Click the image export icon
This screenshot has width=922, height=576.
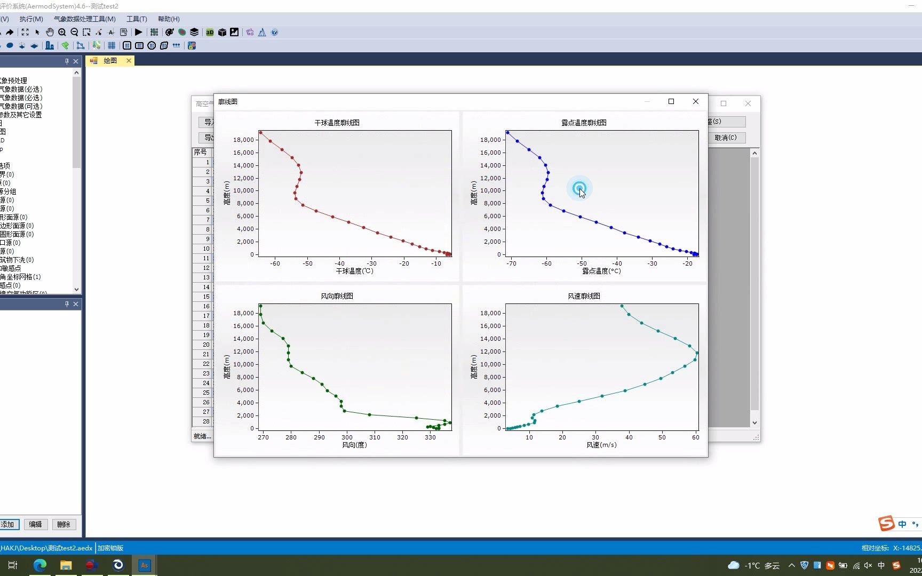pos(234,33)
